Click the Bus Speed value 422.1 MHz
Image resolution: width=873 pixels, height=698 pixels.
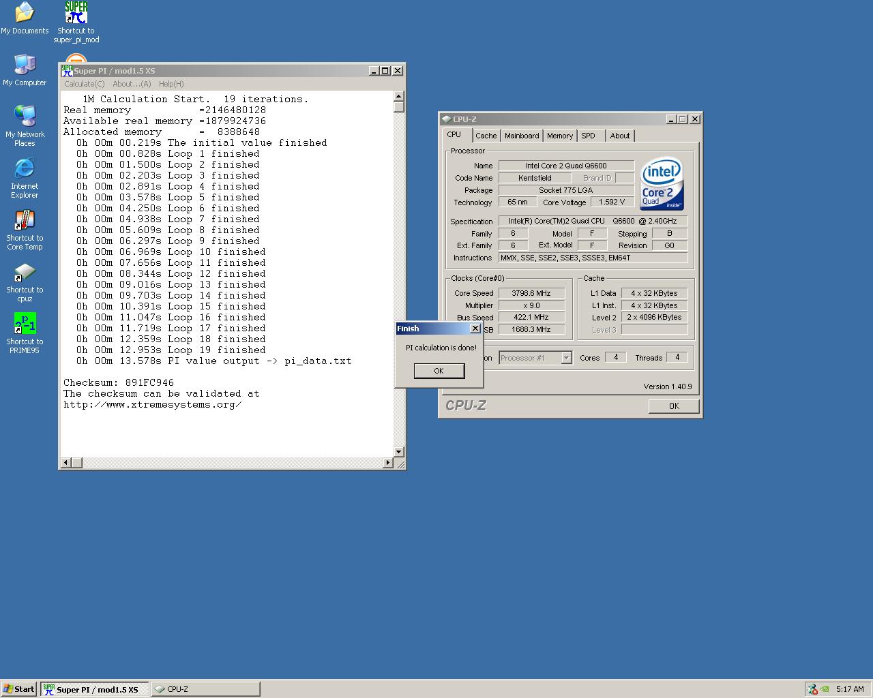531,317
